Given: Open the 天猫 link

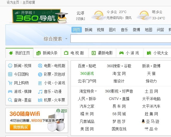Looking at the screenshot, I should point(151,73).
